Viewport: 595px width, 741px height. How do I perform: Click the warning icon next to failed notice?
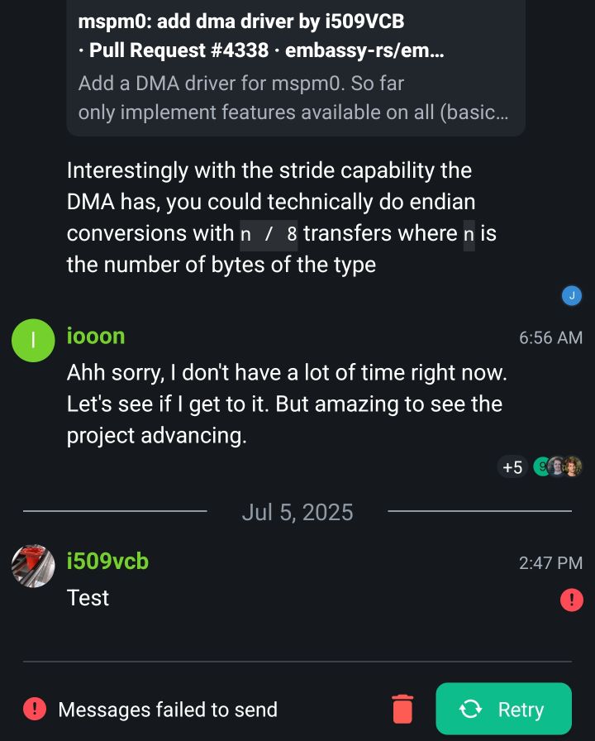[x=35, y=709]
